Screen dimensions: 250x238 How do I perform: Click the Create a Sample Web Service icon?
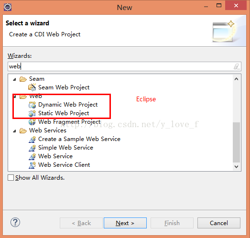click(32, 139)
